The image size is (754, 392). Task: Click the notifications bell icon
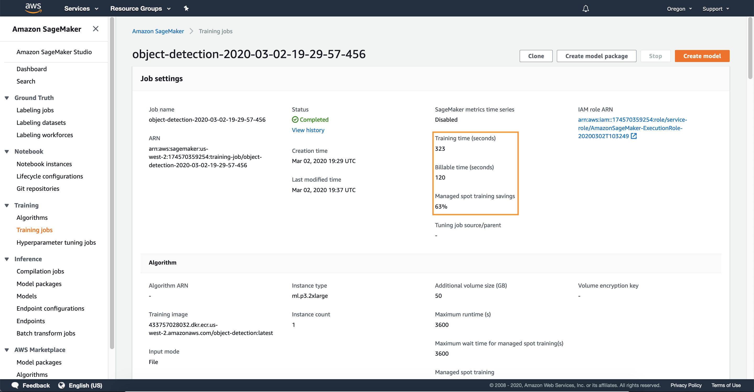coord(585,8)
